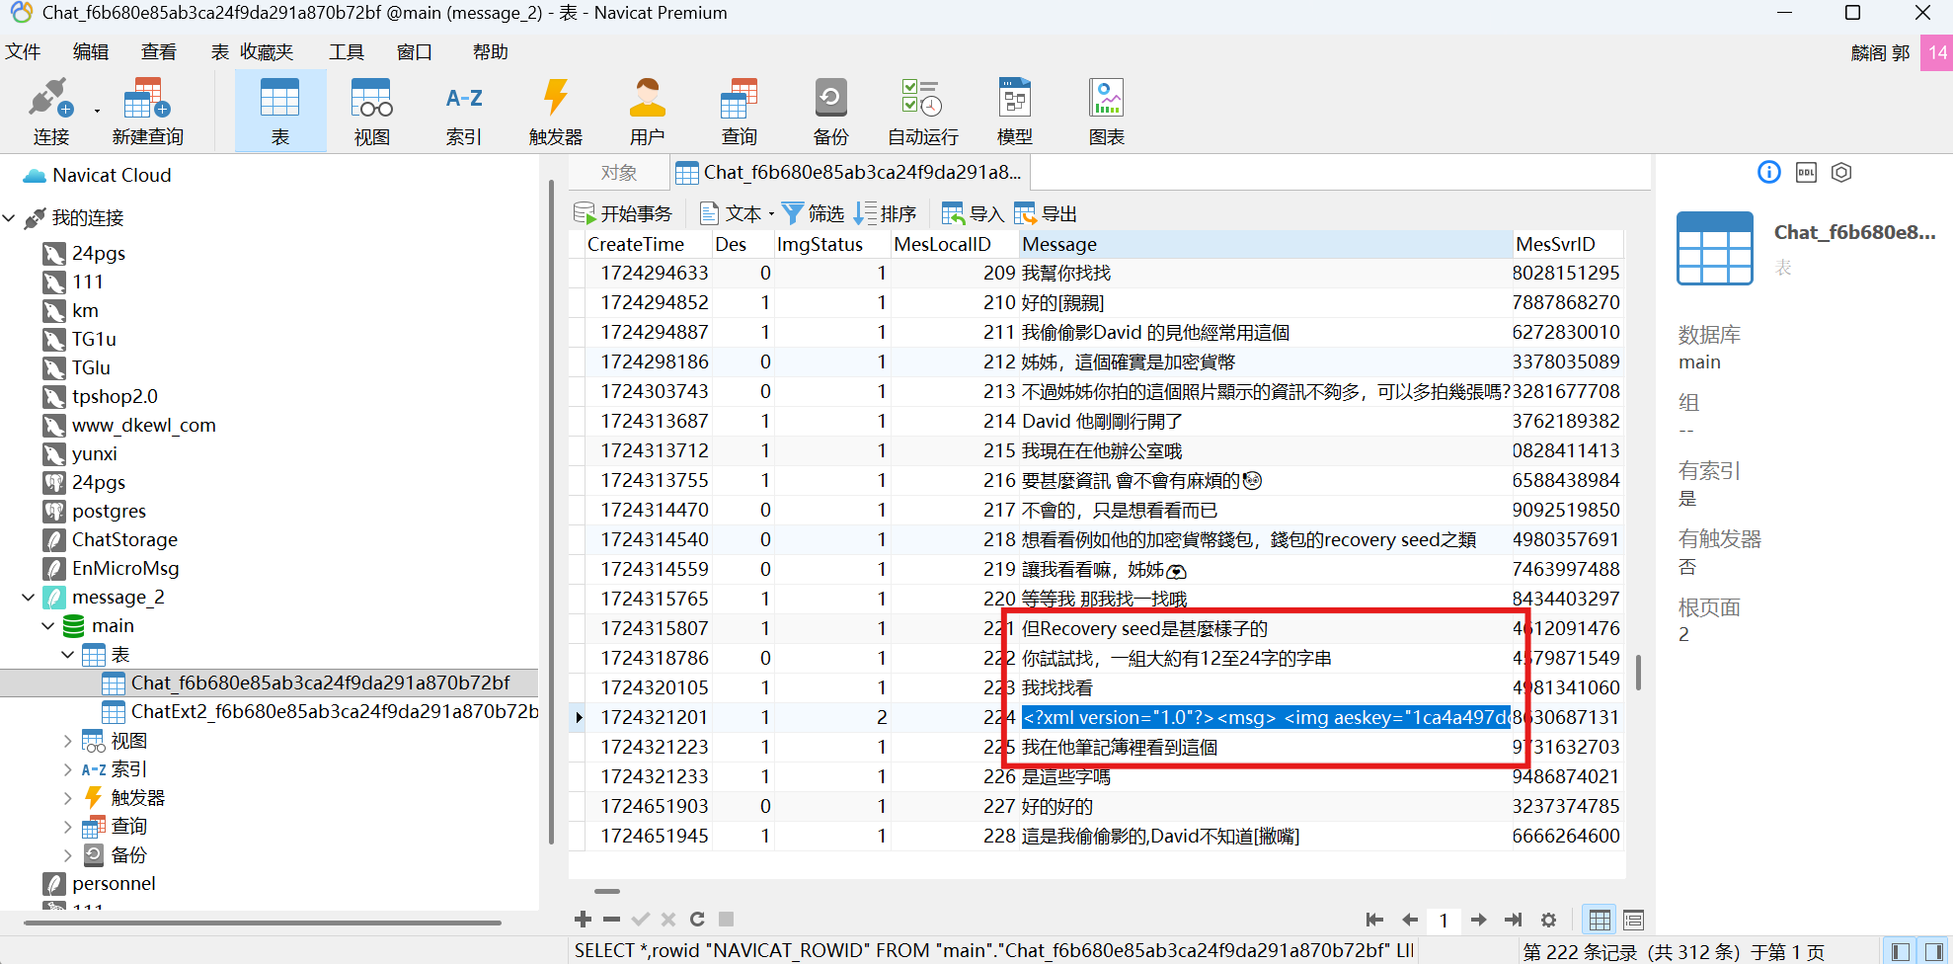Switch to grid view
The image size is (1953, 964).
tap(1600, 920)
